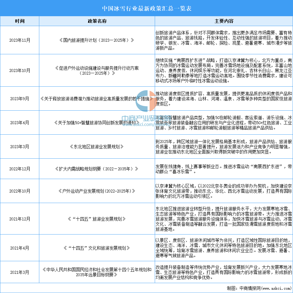Select policy 《扩大内需战略规划纲要（2022-2035年）》
Screen dimensions: 293x293
pyautogui.click(x=97, y=169)
